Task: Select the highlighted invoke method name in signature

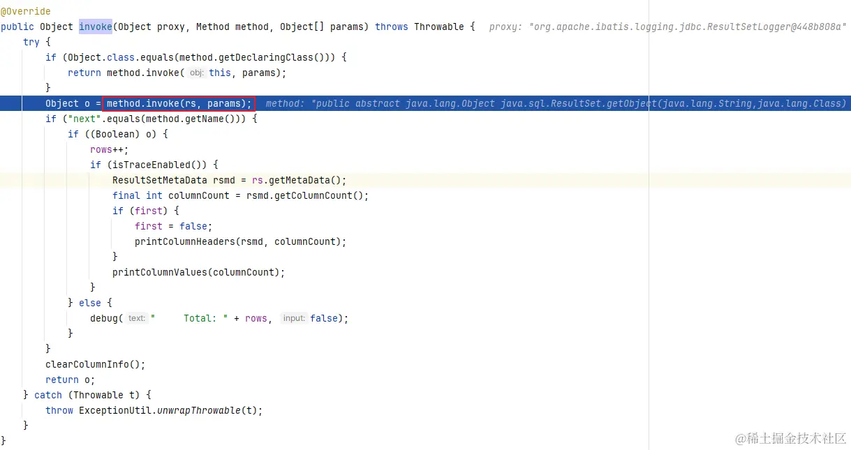Action: point(96,27)
